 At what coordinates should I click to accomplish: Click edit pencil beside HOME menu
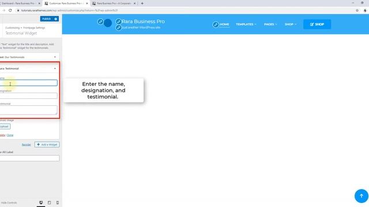click(x=216, y=24)
